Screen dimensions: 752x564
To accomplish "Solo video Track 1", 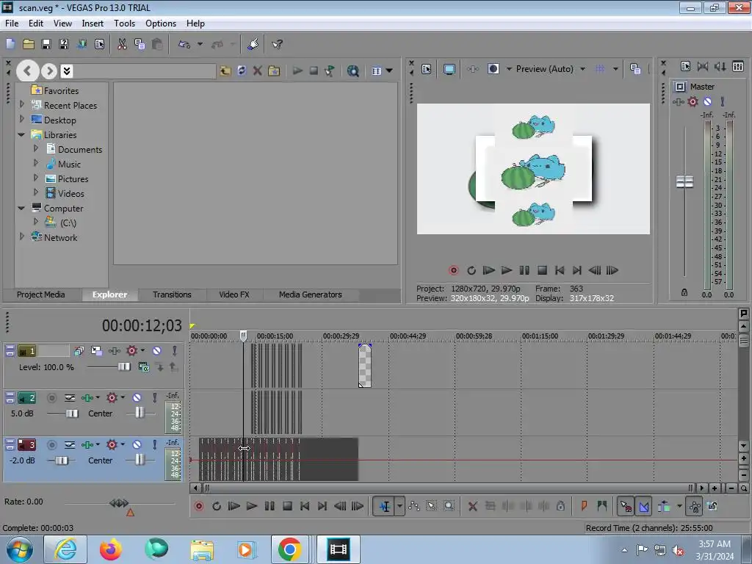I will tap(175, 350).
